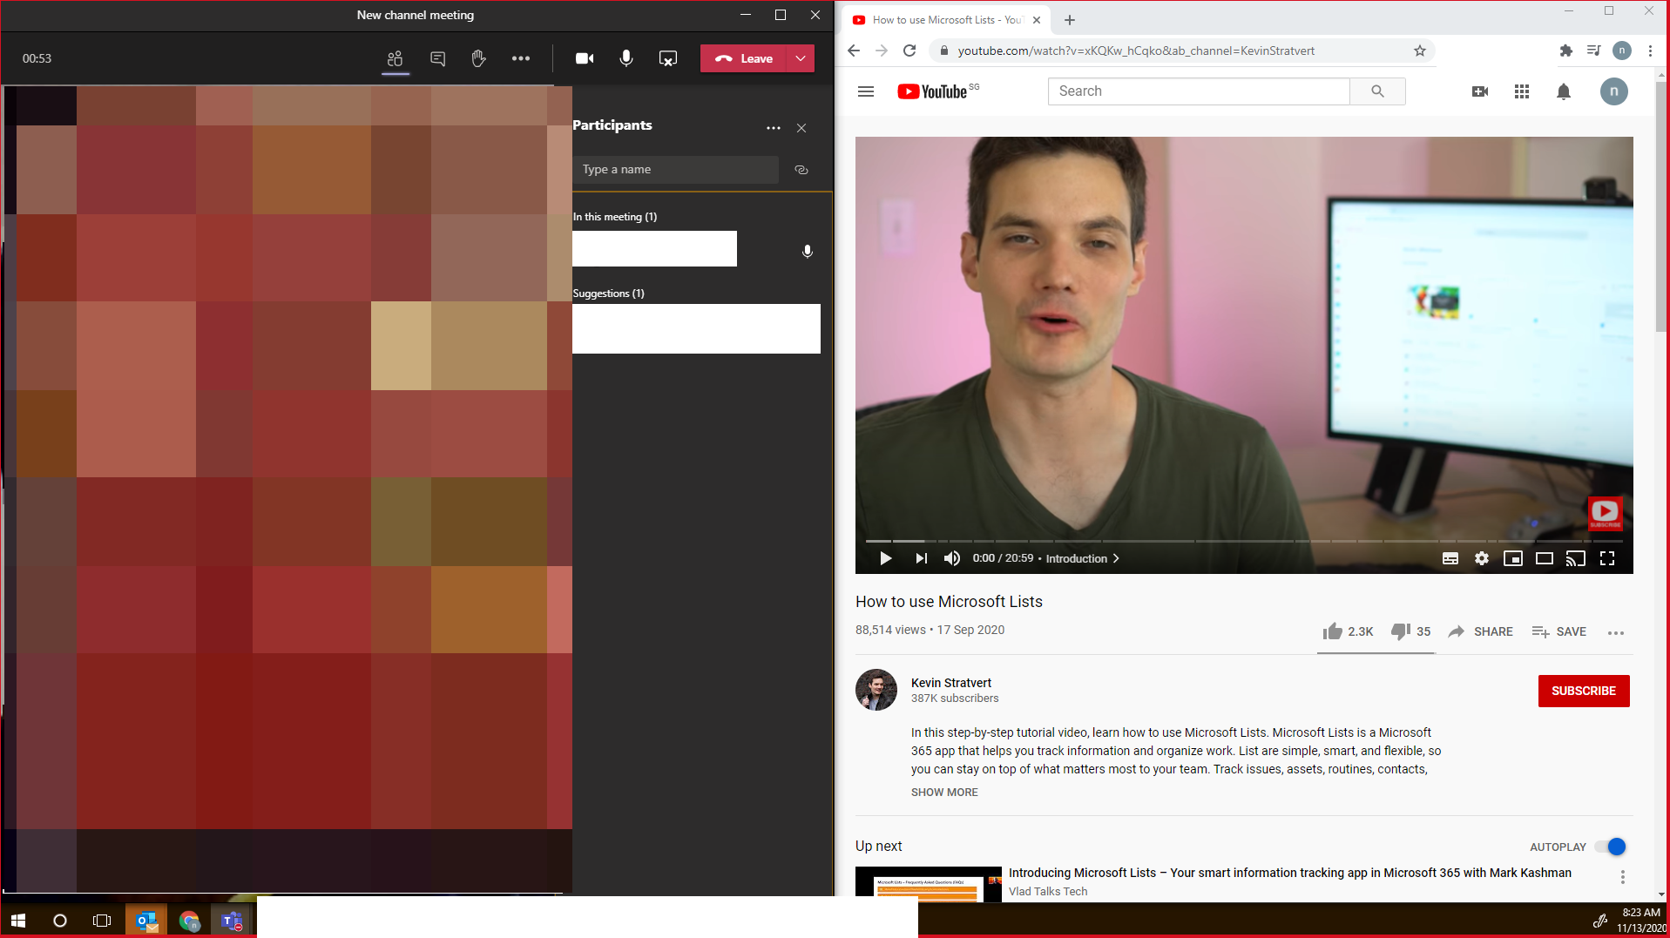
Task: Open YouTube account avatar menu
Action: pos(1614,91)
